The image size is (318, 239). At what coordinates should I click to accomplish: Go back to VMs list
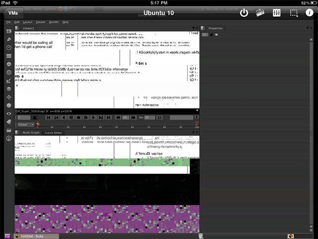tap(13, 13)
